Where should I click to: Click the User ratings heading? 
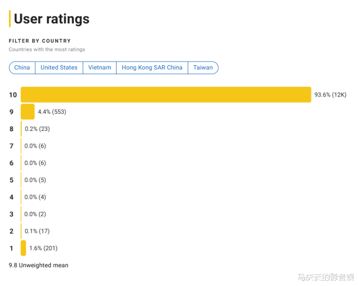pyautogui.click(x=52, y=19)
